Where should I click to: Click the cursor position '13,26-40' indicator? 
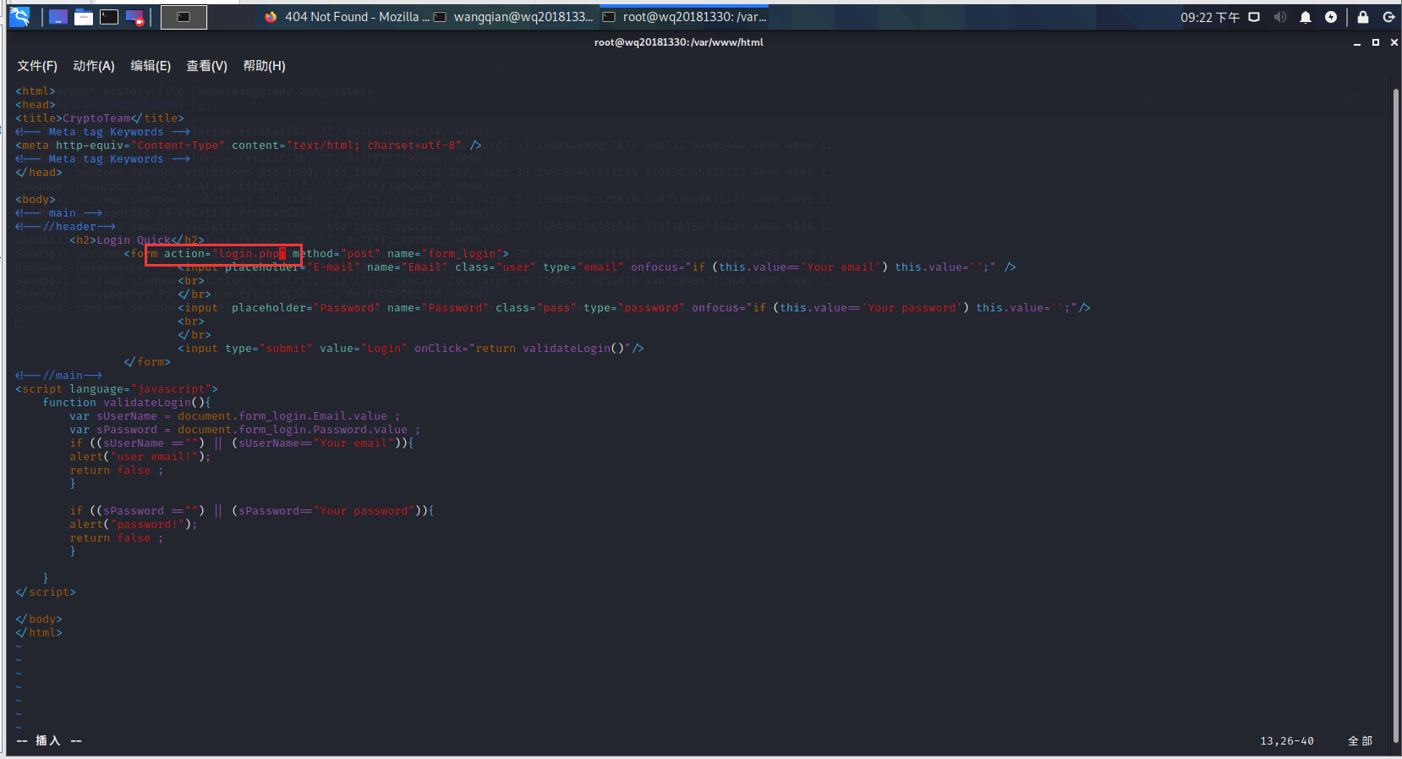coord(1287,741)
